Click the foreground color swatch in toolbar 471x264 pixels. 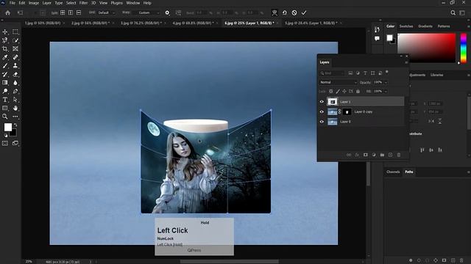tap(8, 127)
